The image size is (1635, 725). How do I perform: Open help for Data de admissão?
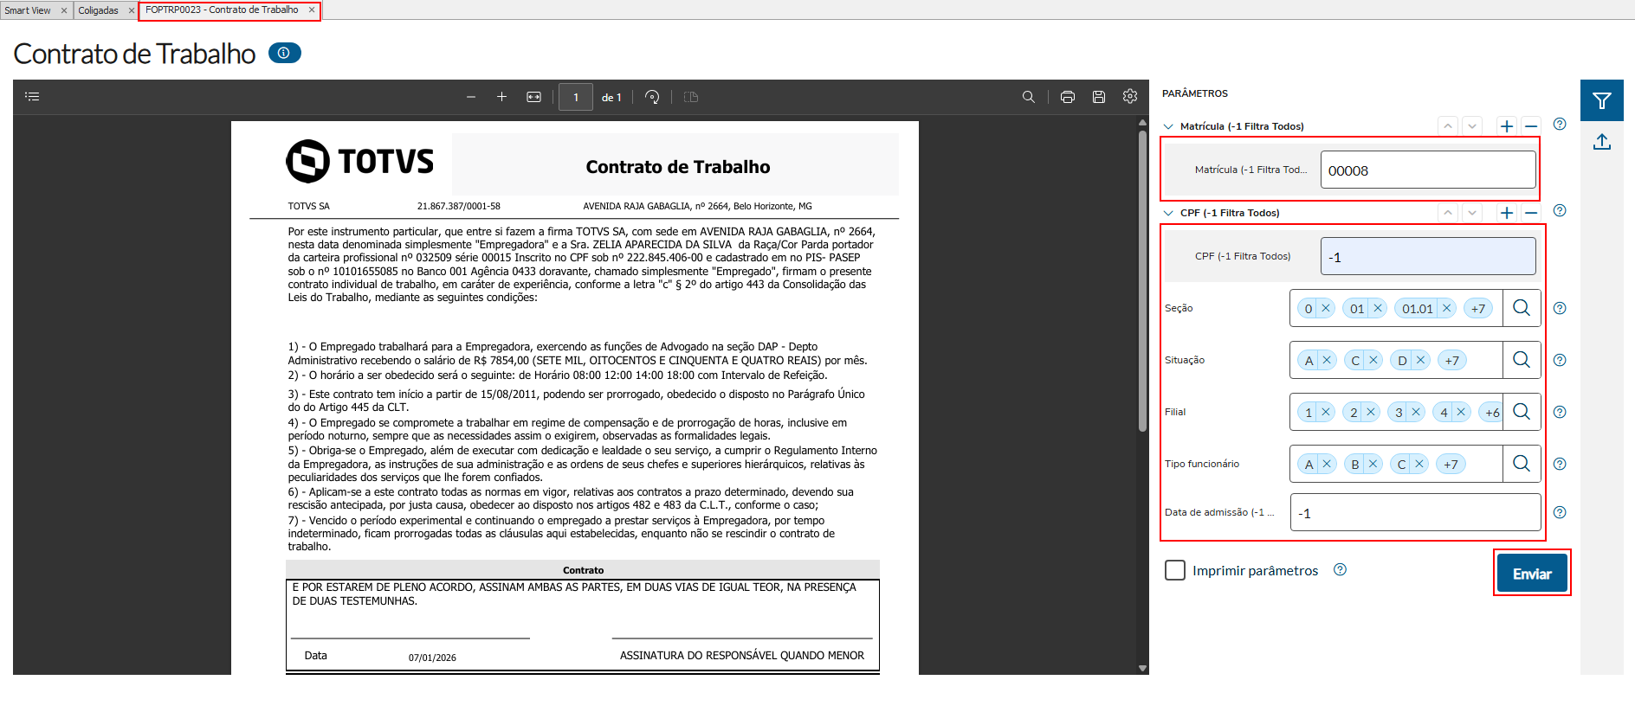(1560, 512)
